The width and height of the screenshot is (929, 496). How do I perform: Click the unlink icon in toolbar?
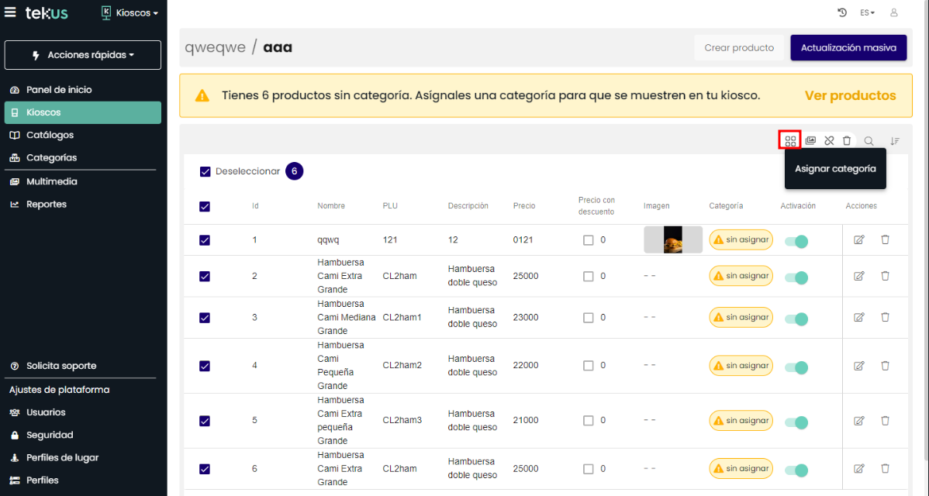coord(829,141)
